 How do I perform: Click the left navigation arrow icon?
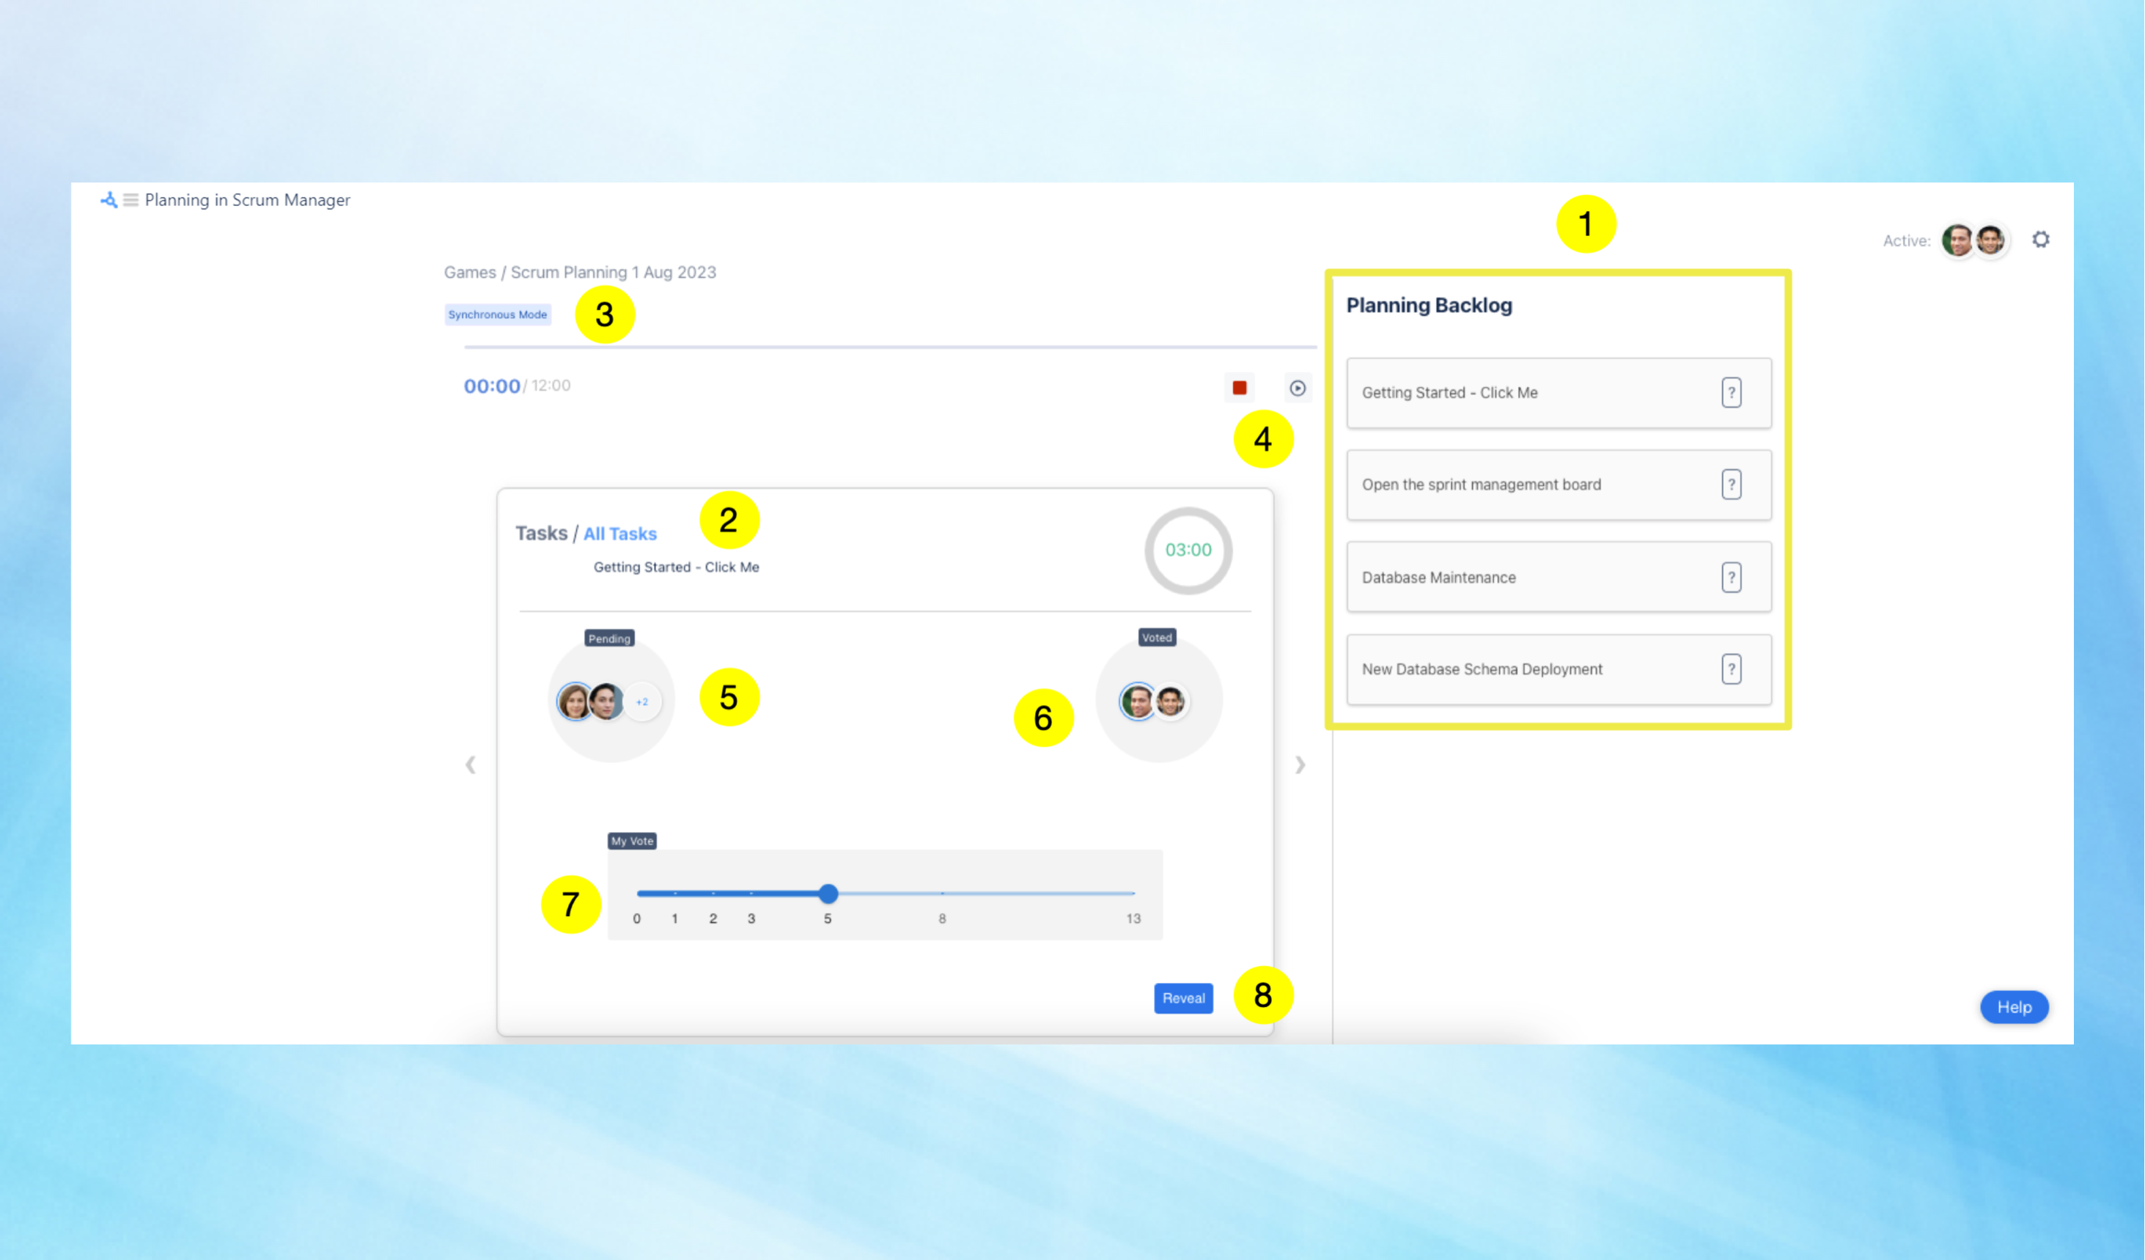click(471, 765)
